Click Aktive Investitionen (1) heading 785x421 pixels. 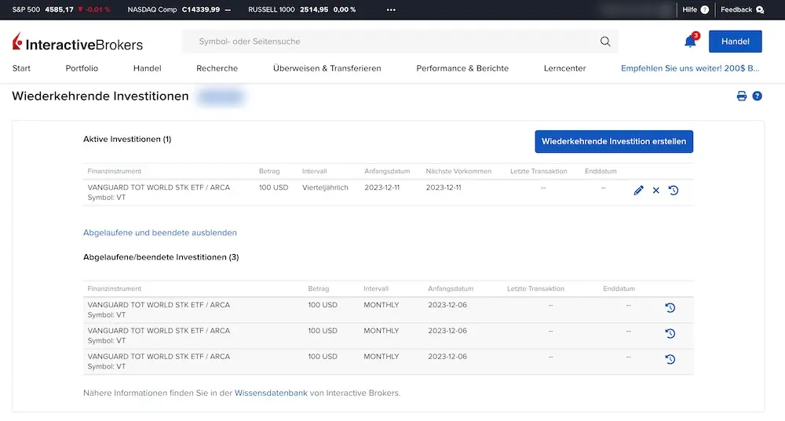127,140
